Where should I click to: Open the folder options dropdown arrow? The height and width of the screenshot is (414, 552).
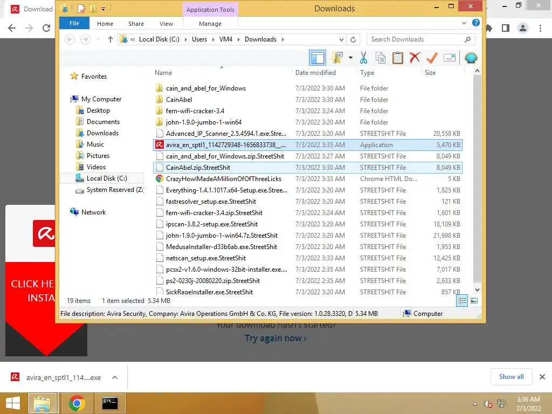[350, 58]
